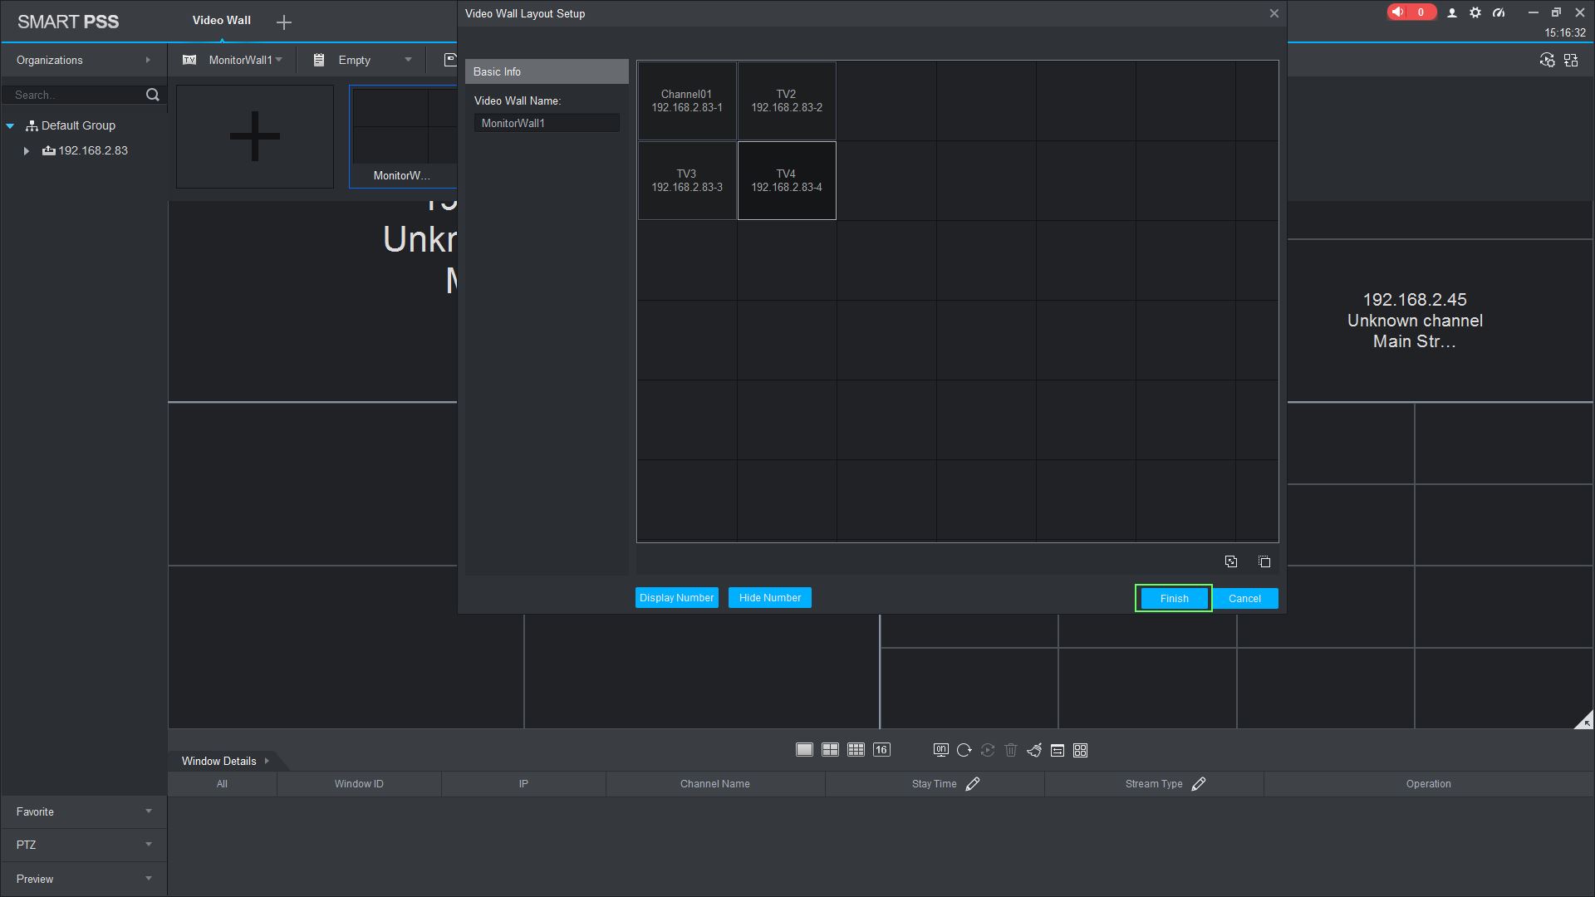Image resolution: width=1595 pixels, height=897 pixels.
Task: Click the monitor On/Off screen icon
Action: 940,750
